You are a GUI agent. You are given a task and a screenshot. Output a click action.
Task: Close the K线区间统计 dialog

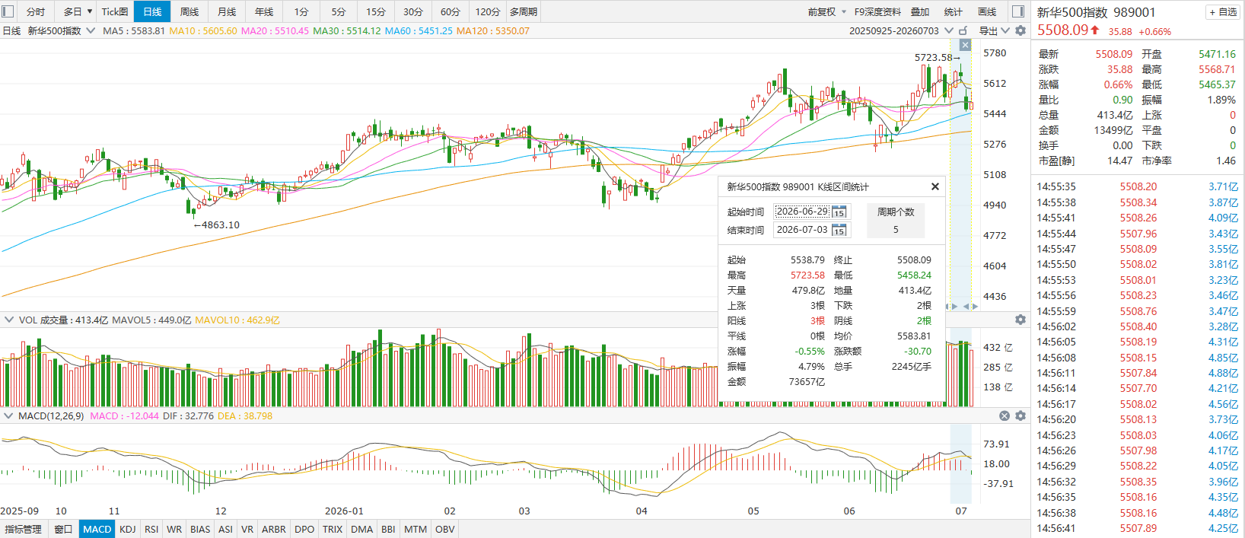pos(935,186)
